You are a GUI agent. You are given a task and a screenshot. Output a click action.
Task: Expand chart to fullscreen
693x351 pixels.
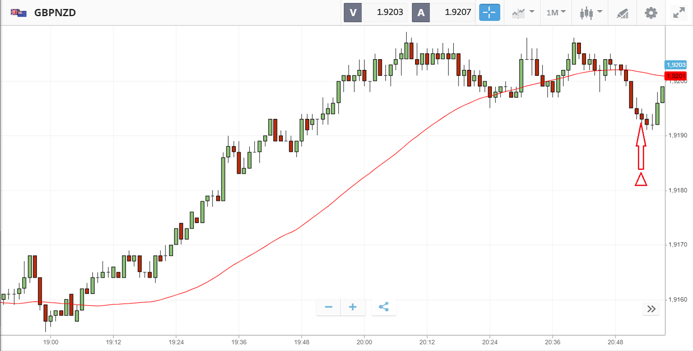pos(679,13)
